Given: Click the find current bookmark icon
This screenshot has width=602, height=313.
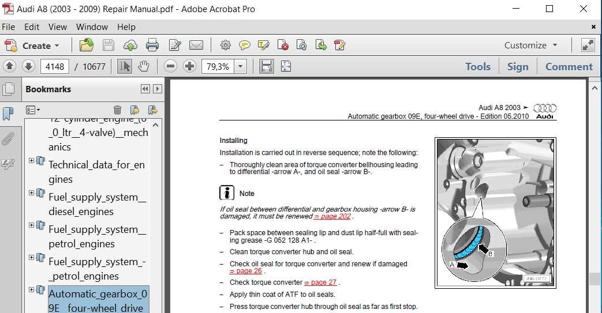Looking at the screenshot, I should 153,110.
